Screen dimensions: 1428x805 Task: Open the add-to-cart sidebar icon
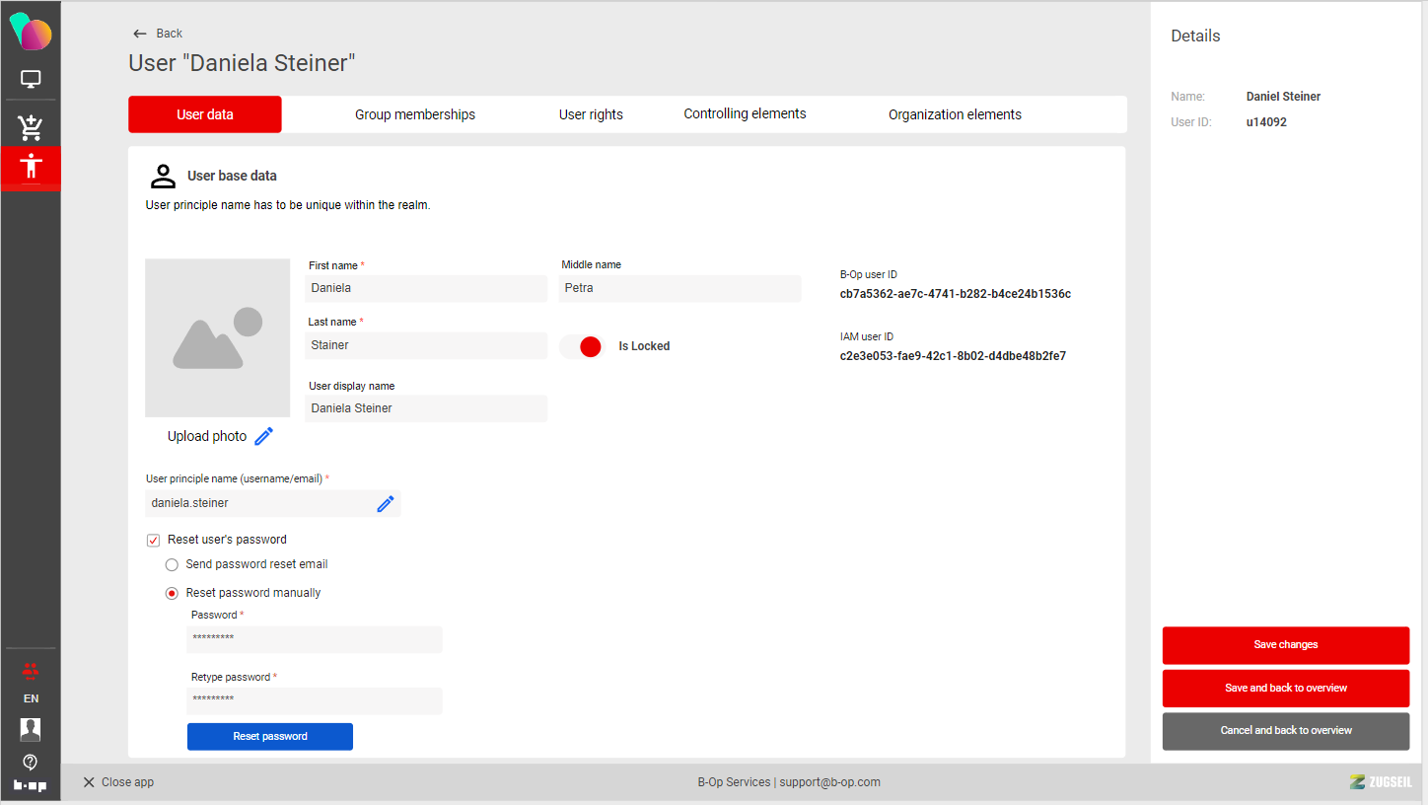tap(31, 126)
